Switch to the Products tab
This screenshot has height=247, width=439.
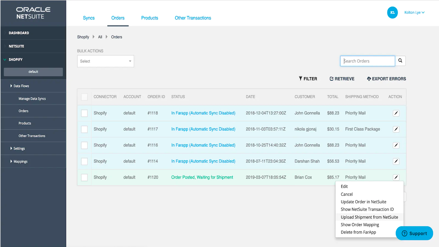pos(150,18)
